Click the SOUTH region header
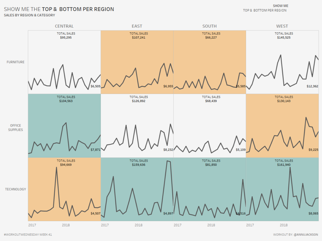Screen dimensions: 322x241 click(x=209, y=26)
